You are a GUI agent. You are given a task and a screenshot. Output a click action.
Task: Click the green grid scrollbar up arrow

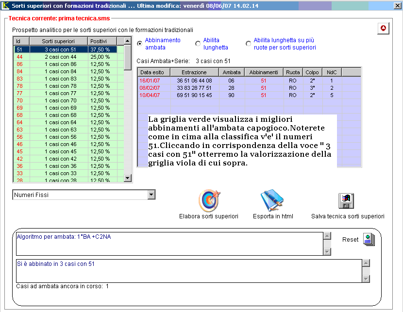click(128, 41)
